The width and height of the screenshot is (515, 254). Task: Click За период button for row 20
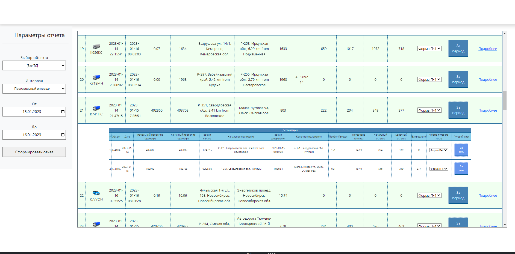point(458,79)
